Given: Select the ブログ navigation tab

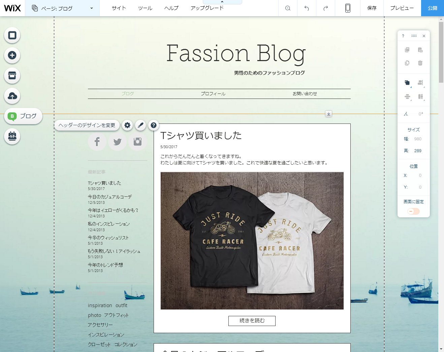Looking at the screenshot, I should tap(128, 94).
